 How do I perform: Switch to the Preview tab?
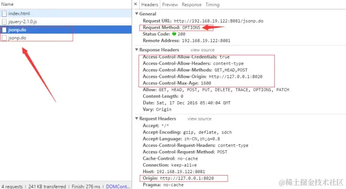(x=170, y=5)
